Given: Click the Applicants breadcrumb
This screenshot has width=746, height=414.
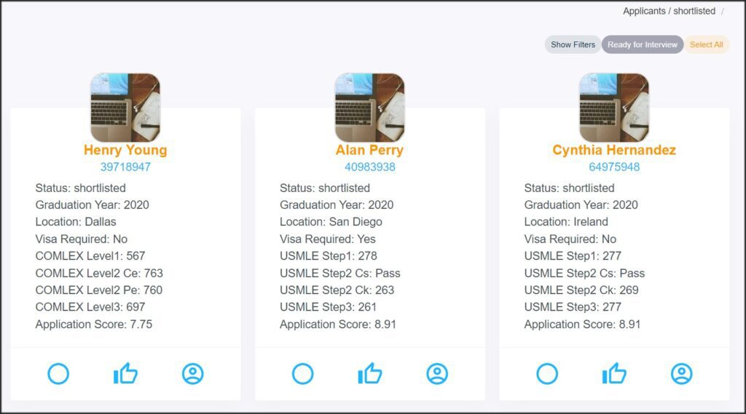Looking at the screenshot, I should (x=644, y=11).
